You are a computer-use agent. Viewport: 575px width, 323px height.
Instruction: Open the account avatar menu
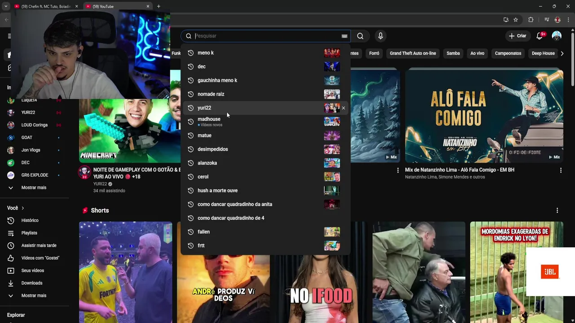pos(557,36)
